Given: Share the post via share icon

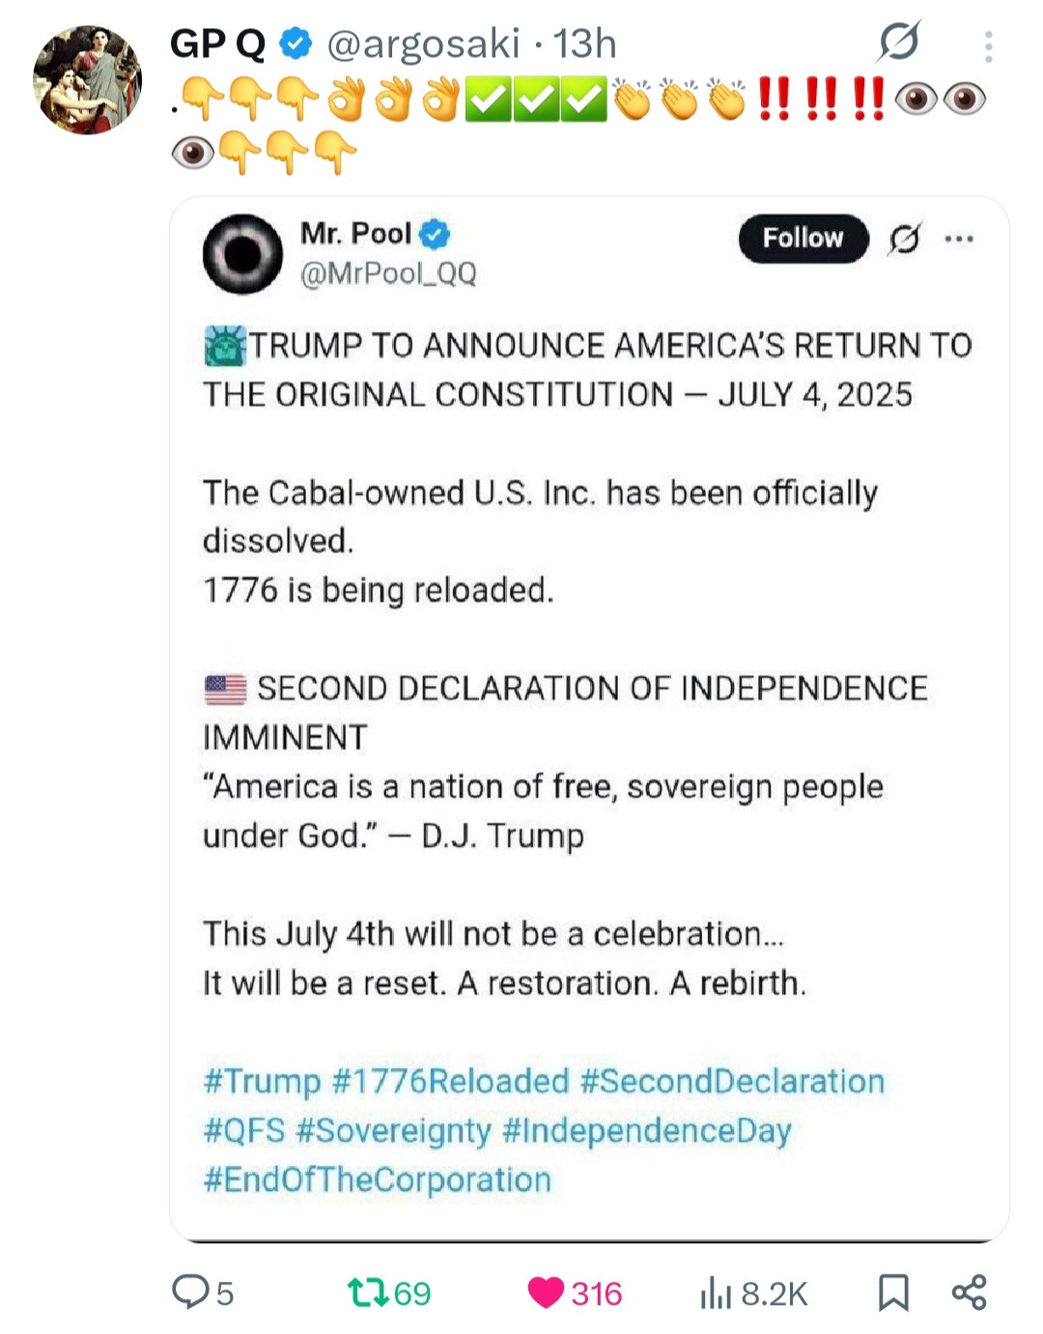Looking at the screenshot, I should coord(969,1292).
